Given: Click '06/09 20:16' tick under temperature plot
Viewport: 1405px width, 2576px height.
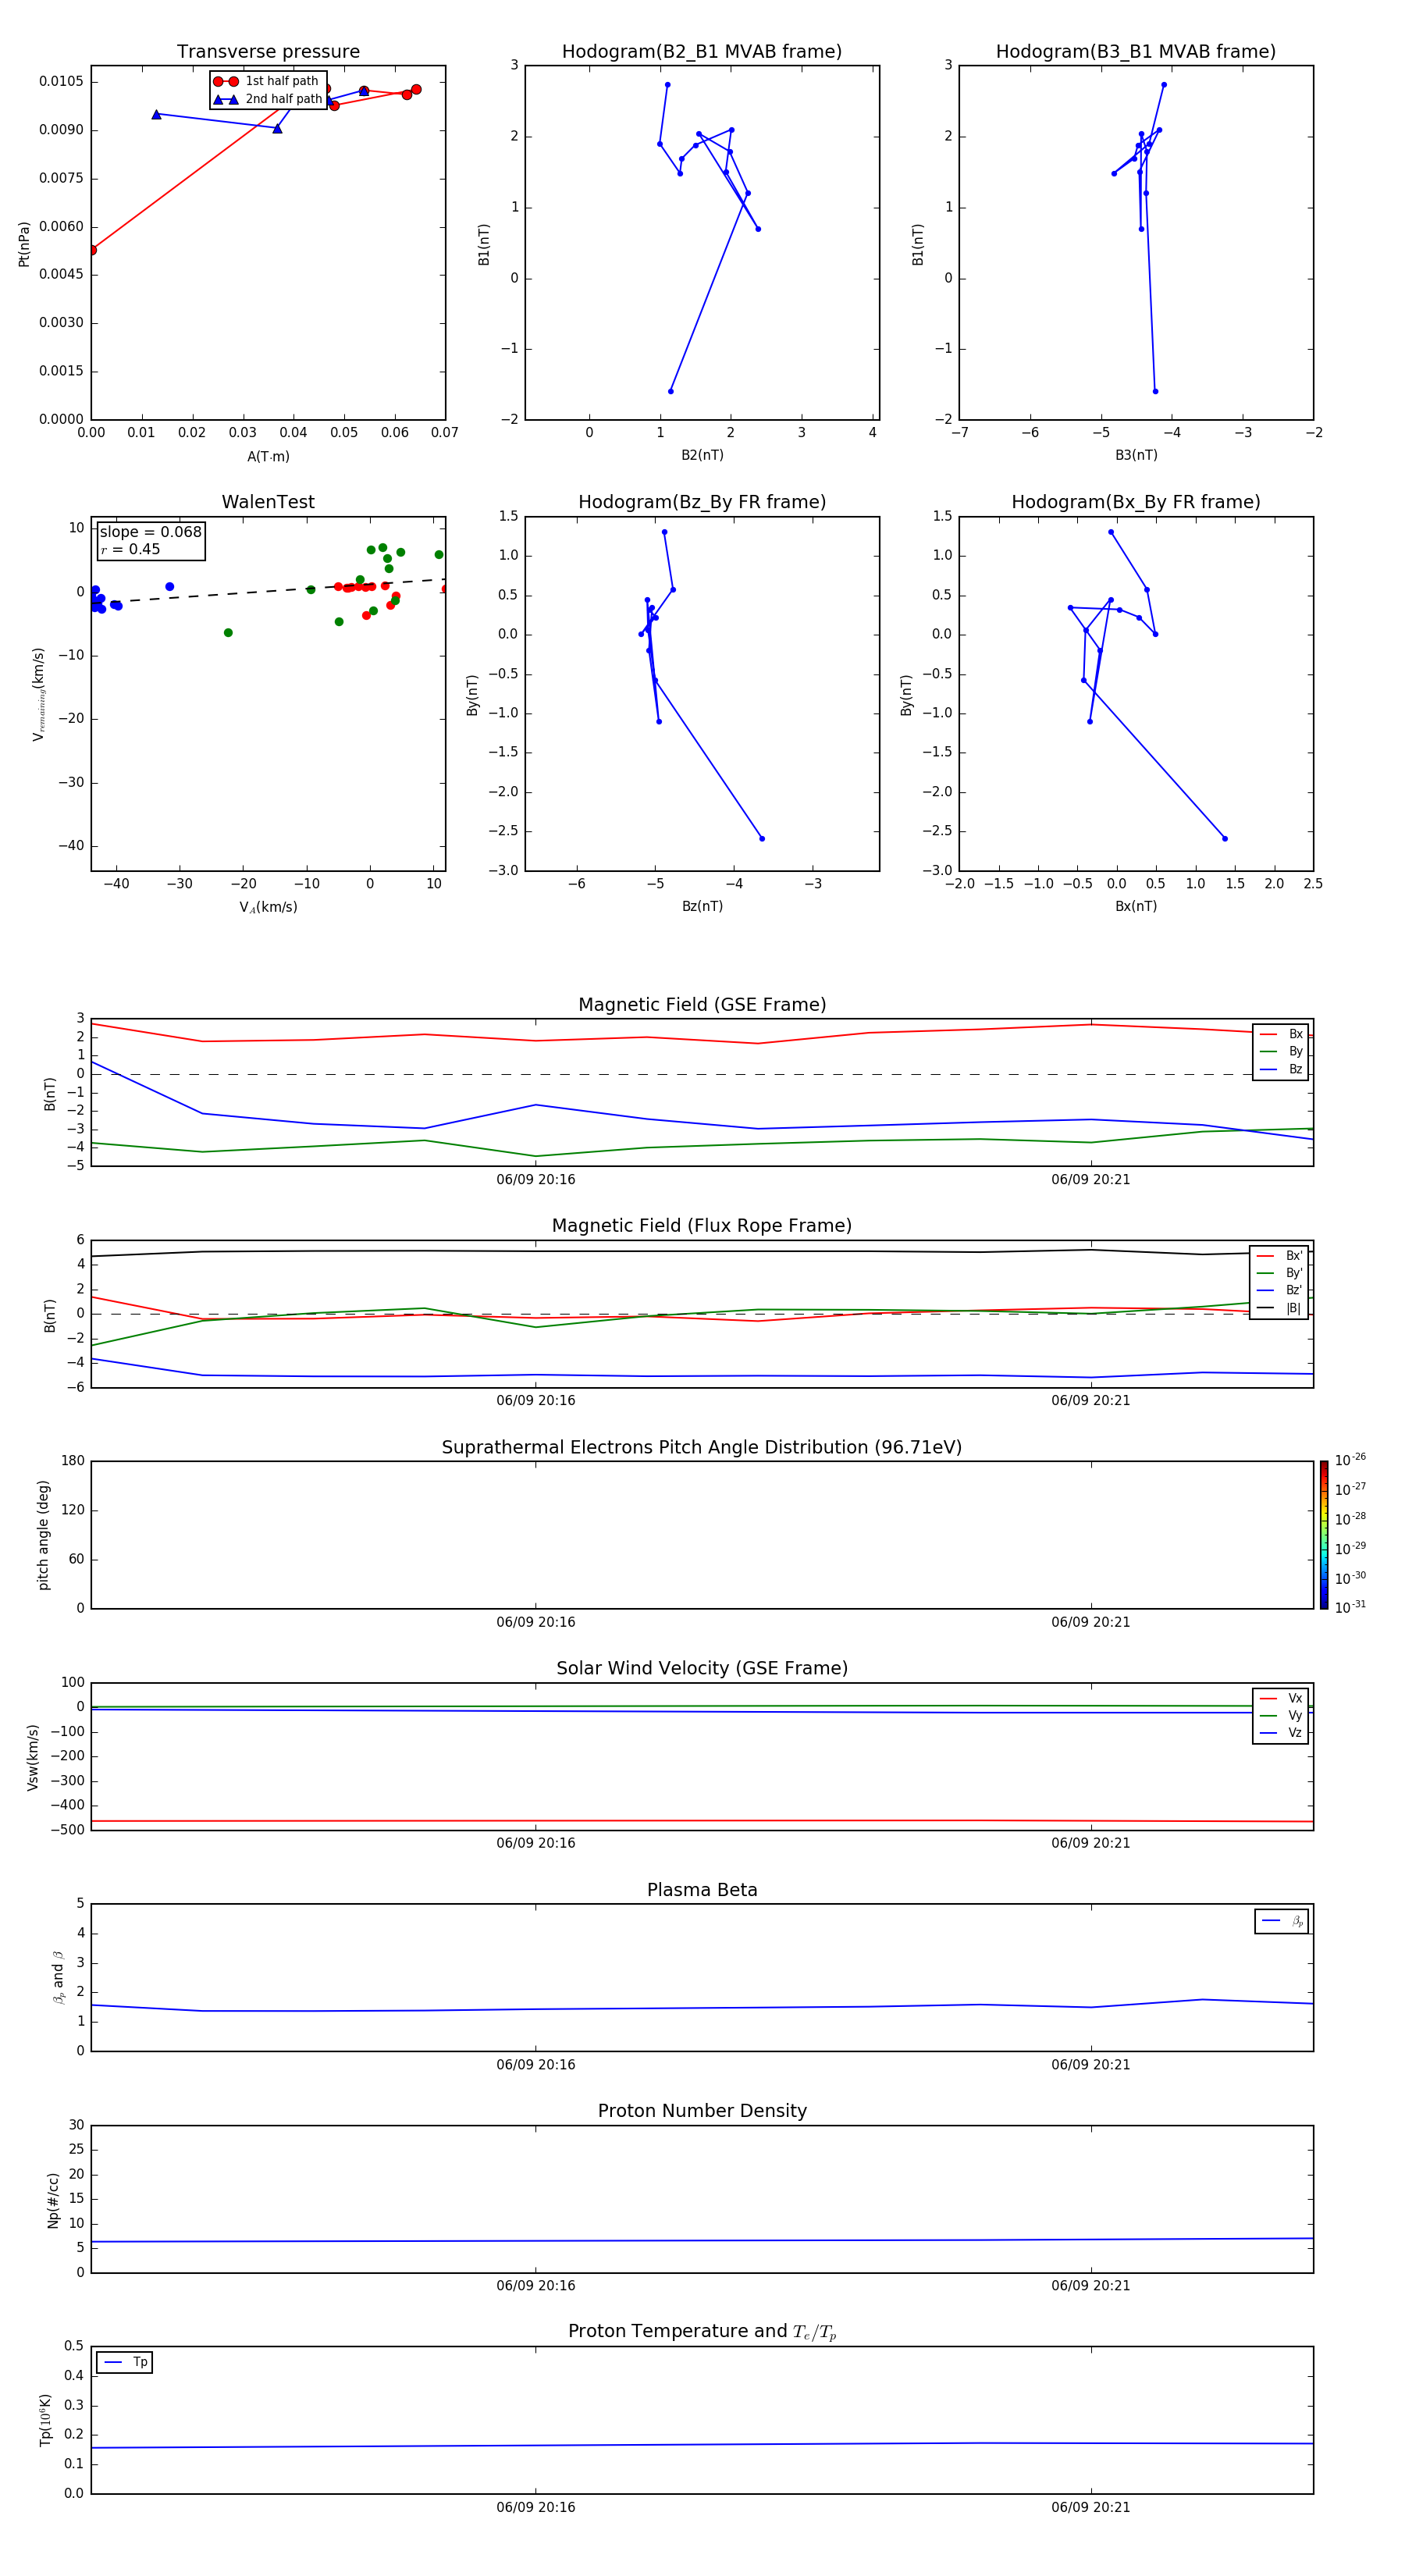Looking at the screenshot, I should click(x=536, y=2508).
